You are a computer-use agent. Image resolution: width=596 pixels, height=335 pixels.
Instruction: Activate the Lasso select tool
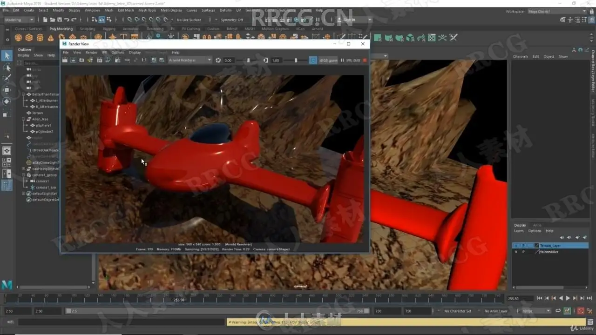pyautogui.click(x=7, y=67)
